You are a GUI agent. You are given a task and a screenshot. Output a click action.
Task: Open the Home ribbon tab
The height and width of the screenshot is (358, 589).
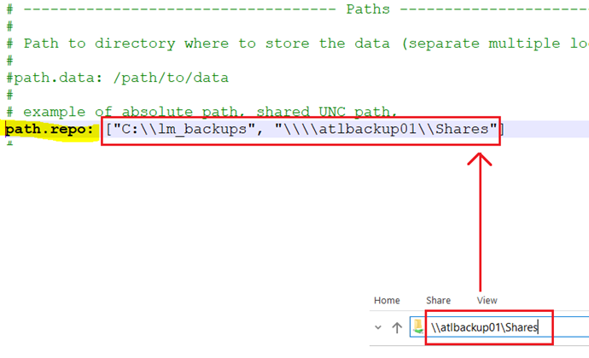pos(387,300)
